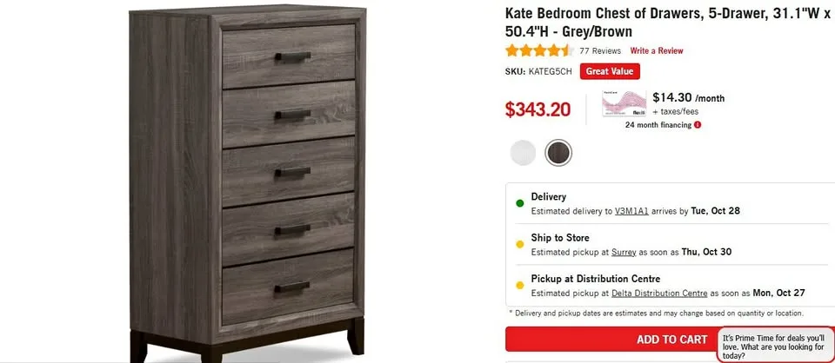Viewport: 835px width, 363px height.
Task: Click the star rating icons
Action: coord(539,51)
